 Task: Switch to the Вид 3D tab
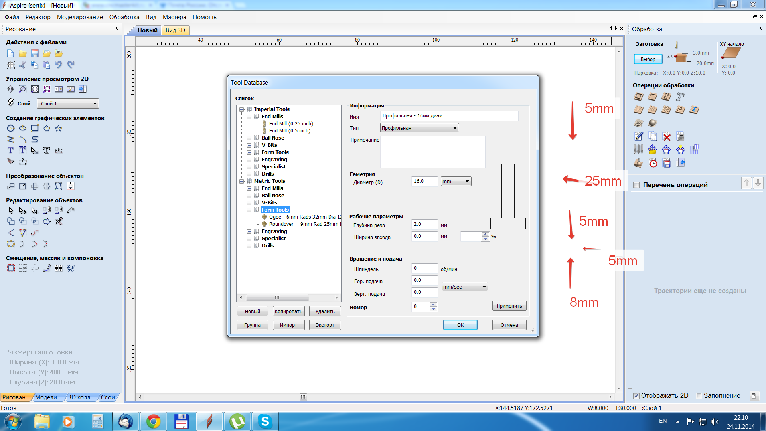click(x=175, y=30)
